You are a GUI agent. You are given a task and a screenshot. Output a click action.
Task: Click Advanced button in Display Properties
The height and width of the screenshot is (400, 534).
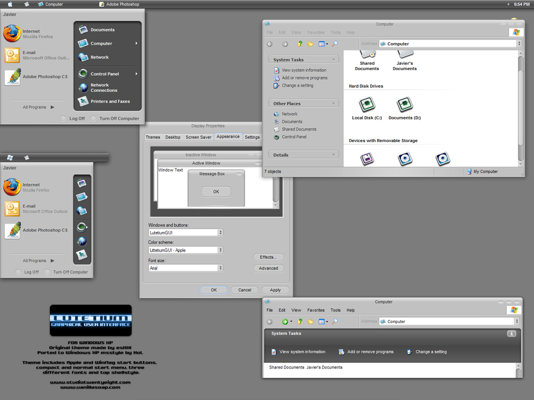click(x=269, y=268)
